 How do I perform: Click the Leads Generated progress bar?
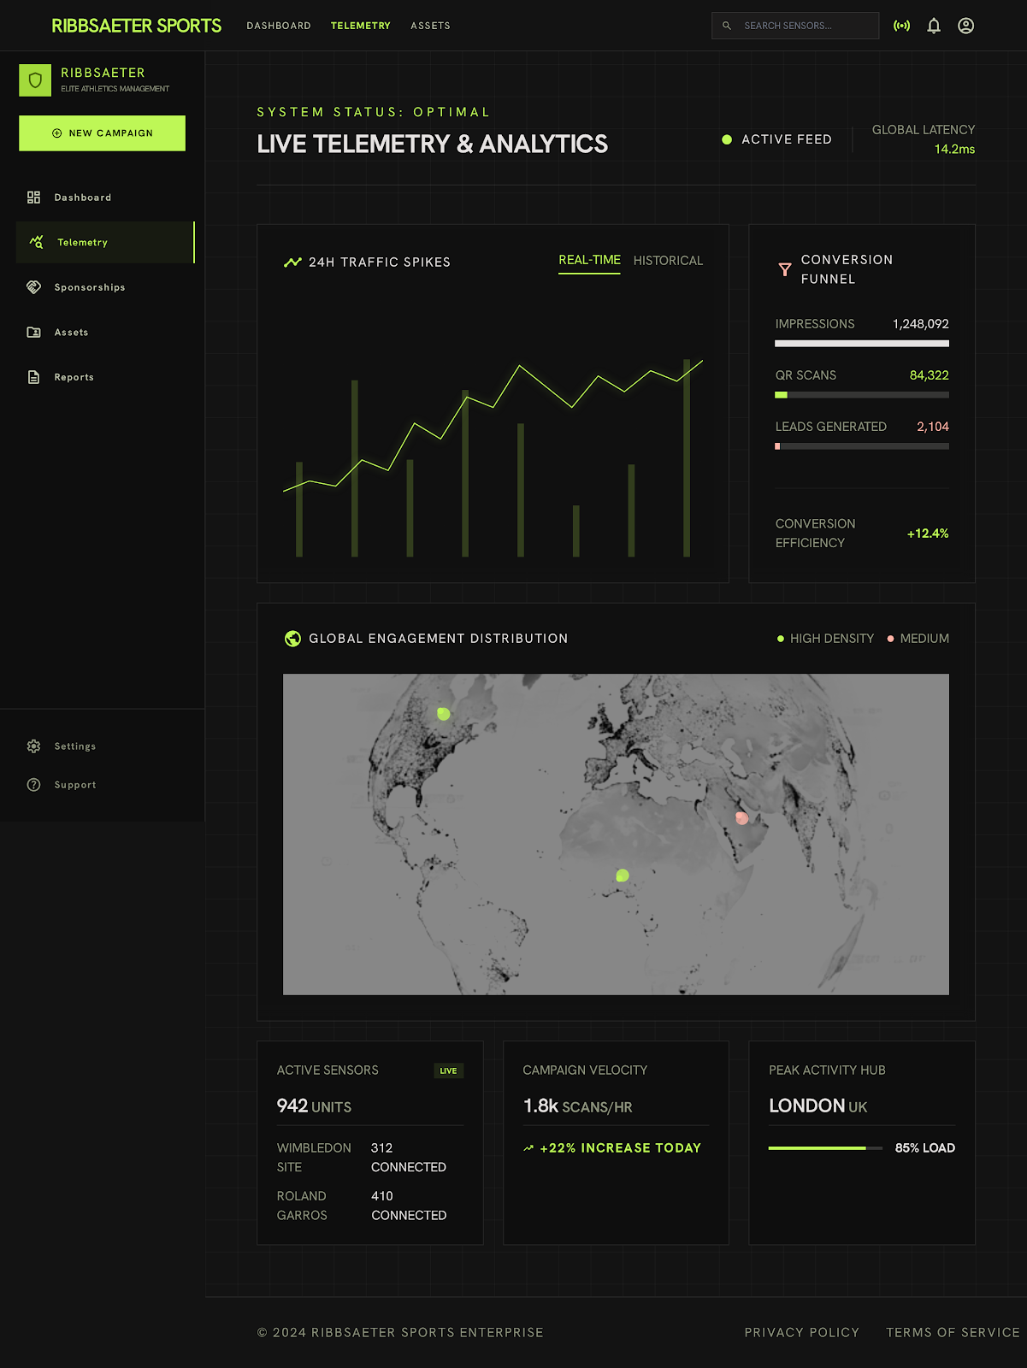862,446
